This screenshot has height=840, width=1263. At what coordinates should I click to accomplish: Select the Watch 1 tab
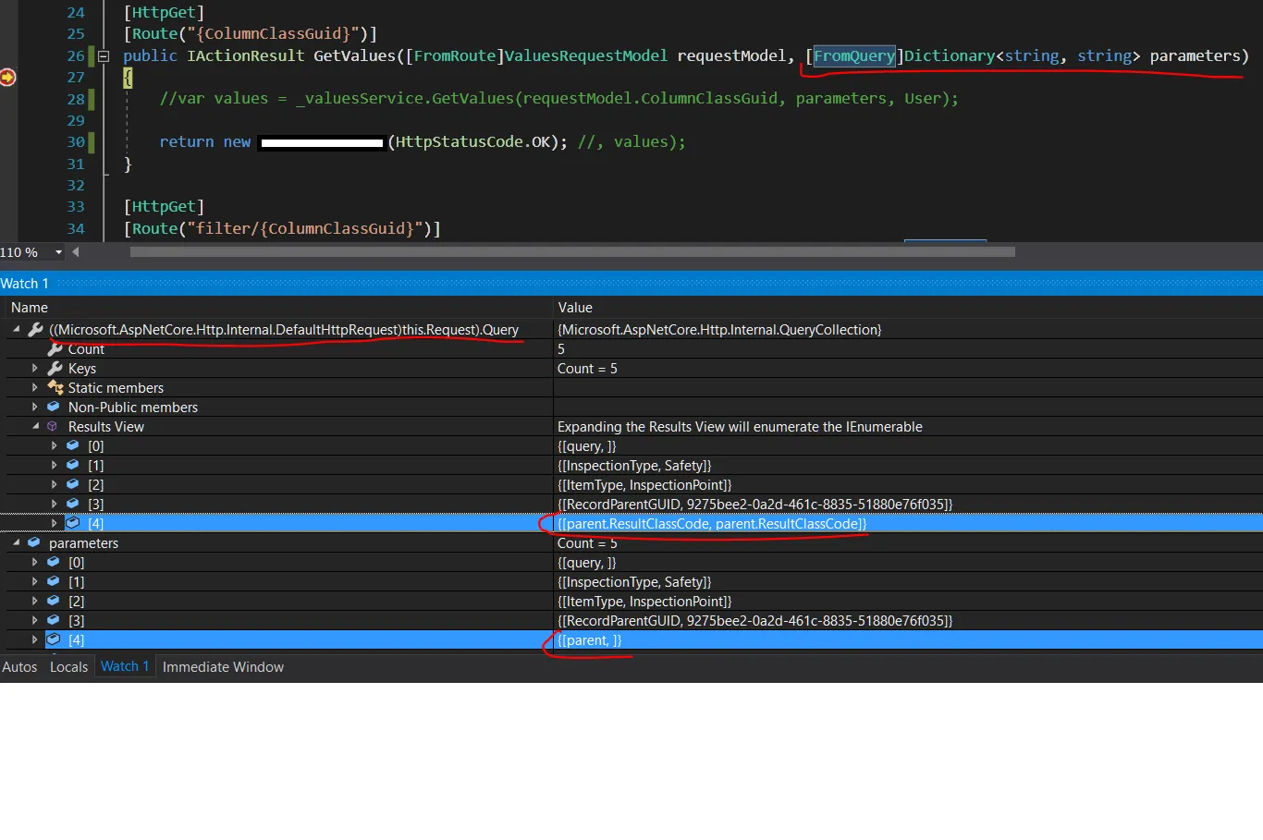click(x=125, y=666)
